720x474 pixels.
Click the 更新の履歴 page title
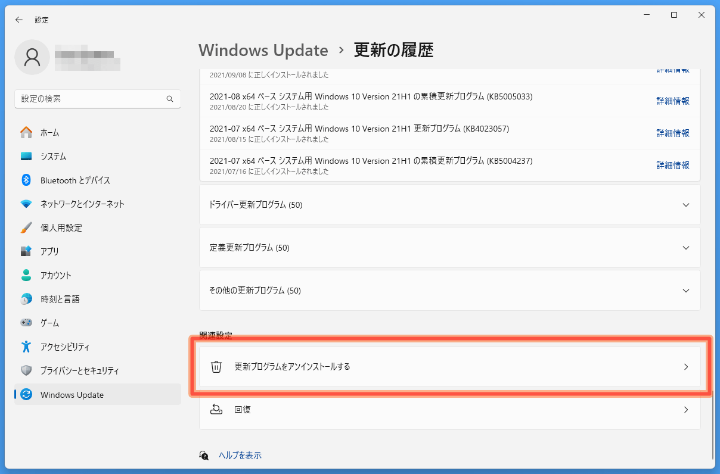tap(393, 50)
